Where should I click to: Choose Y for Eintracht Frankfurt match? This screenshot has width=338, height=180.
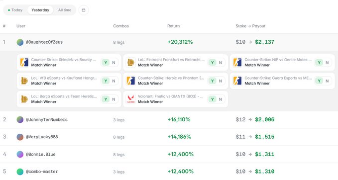pyautogui.click(x=213, y=63)
